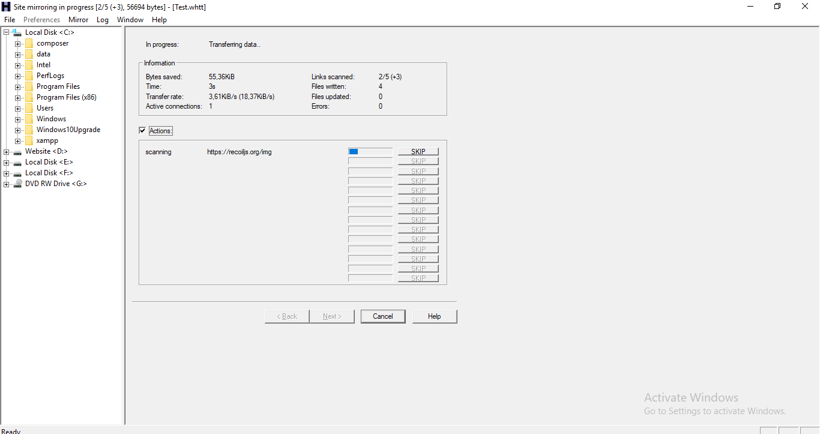Viewport: 820px width, 434px height.
Task: Click the https://recoiljs.org/img URL text
Action: pyautogui.click(x=240, y=152)
